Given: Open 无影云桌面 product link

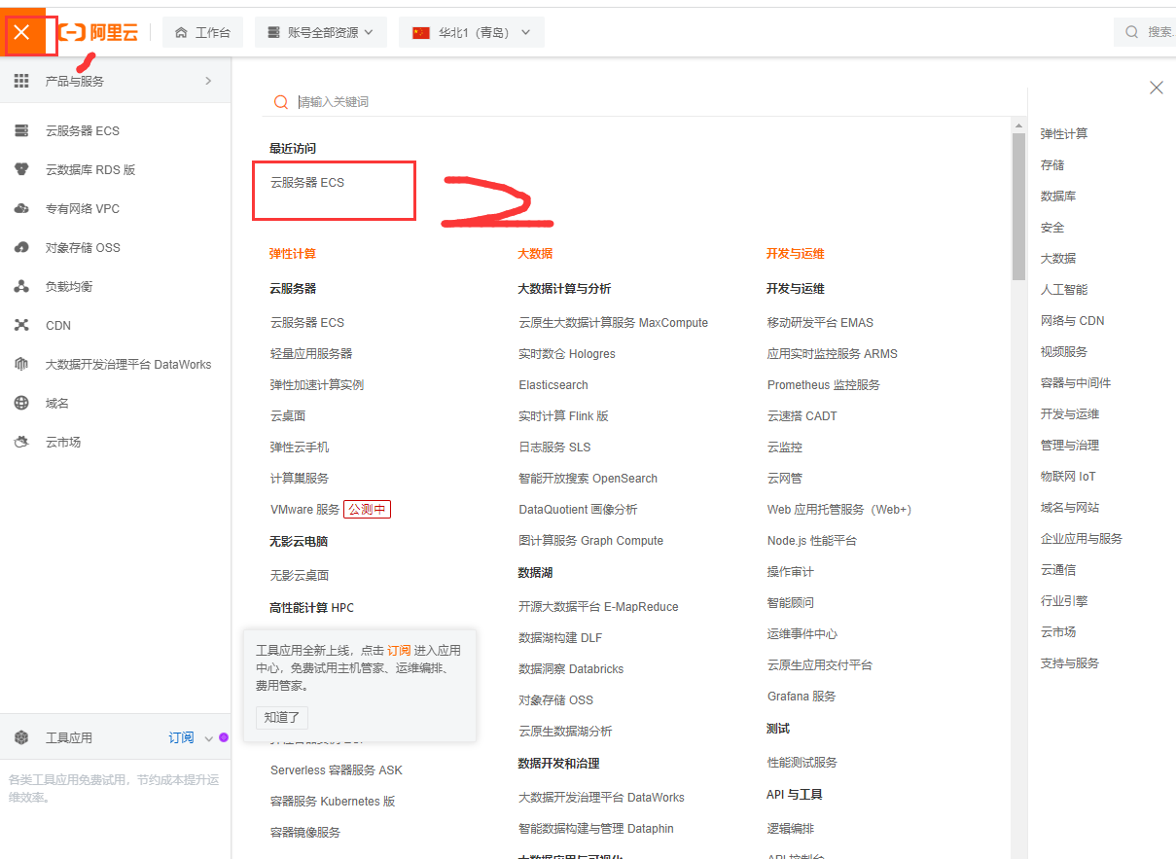Looking at the screenshot, I should [300, 575].
